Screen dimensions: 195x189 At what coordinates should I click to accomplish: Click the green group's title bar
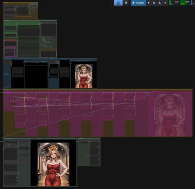point(30,20)
